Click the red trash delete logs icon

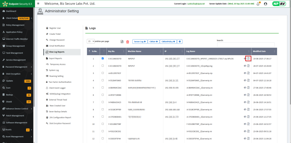[128, 42]
